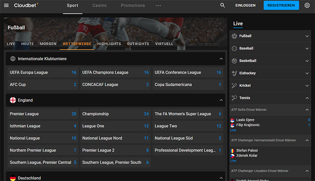Click the Cloudbet logo
This screenshot has width=315, height=181.
tap(26, 5)
